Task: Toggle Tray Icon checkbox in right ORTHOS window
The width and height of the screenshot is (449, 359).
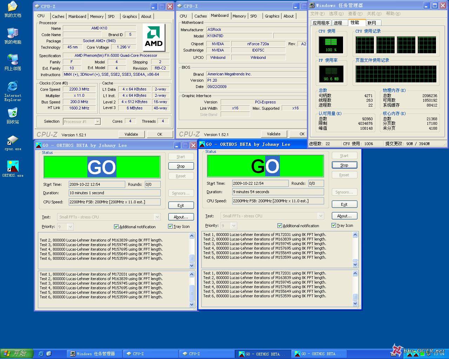Action: (x=334, y=225)
